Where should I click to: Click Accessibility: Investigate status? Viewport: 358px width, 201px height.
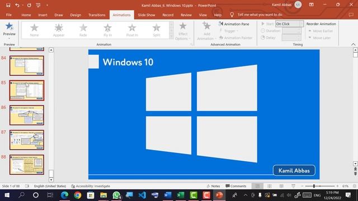[x=91, y=186]
